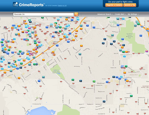
Task: Select green V marker above Van Buren Boulevard label
Action: click(73, 80)
